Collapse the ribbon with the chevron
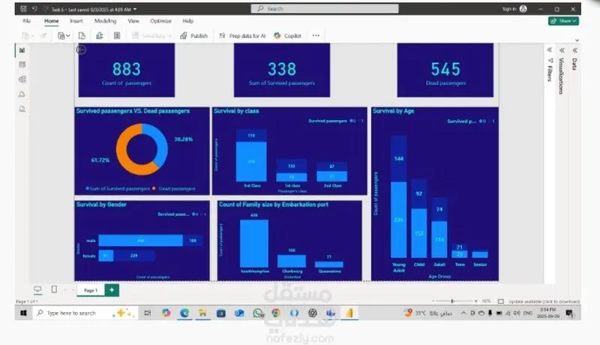 tap(577, 40)
